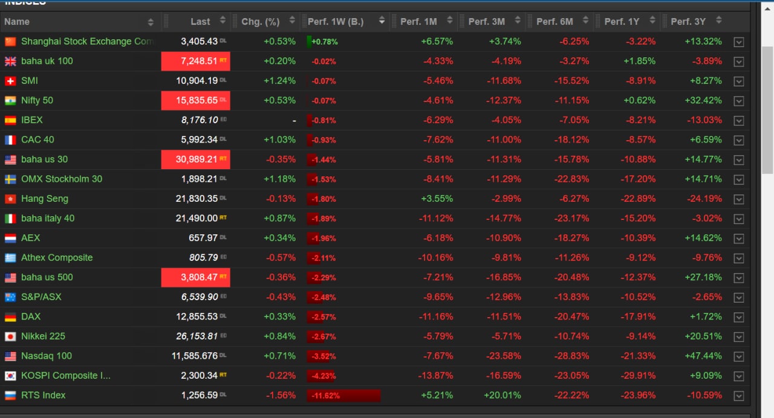Viewport: 774px width, 418px height.
Task: Click the Spain flag icon beside IBEX
Action: (x=10, y=120)
